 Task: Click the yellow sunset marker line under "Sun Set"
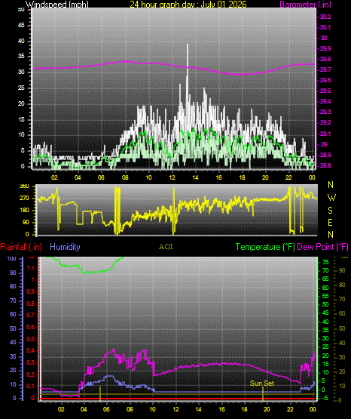(263, 394)
